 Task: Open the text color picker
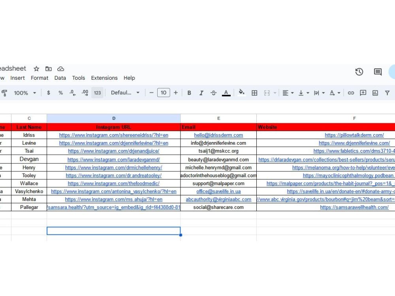click(x=226, y=93)
